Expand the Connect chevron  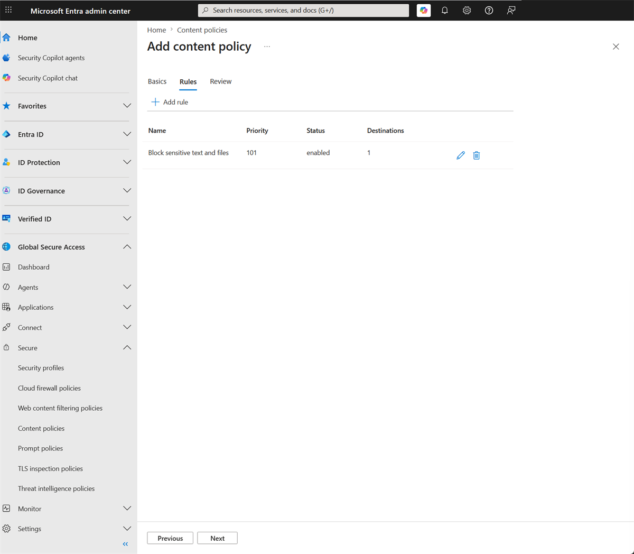pyautogui.click(x=127, y=327)
